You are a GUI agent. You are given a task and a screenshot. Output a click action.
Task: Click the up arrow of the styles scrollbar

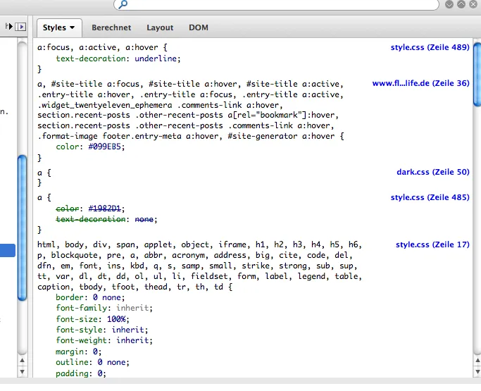pos(477,360)
